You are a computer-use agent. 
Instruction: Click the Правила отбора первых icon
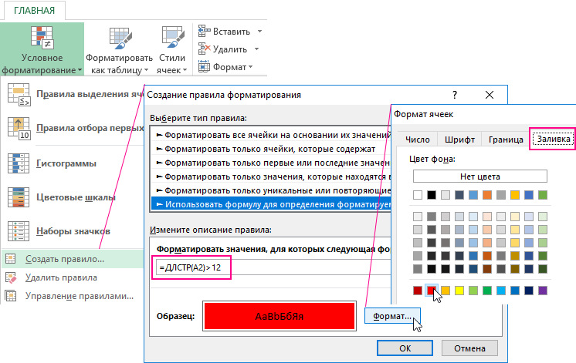click(x=19, y=129)
